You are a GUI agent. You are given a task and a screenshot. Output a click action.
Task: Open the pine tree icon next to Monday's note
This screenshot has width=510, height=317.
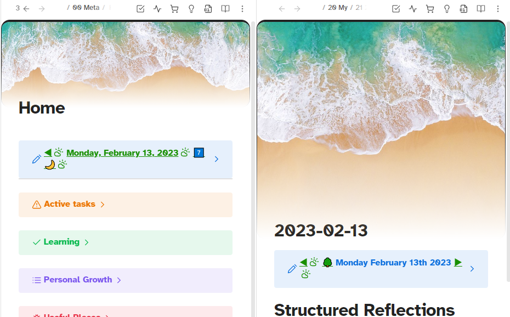pos(327,262)
